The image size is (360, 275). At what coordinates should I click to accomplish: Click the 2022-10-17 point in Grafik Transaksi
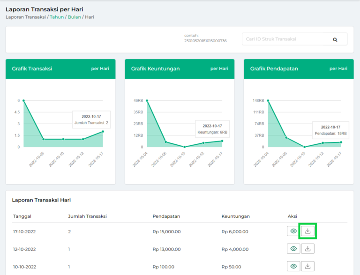coord(103,132)
